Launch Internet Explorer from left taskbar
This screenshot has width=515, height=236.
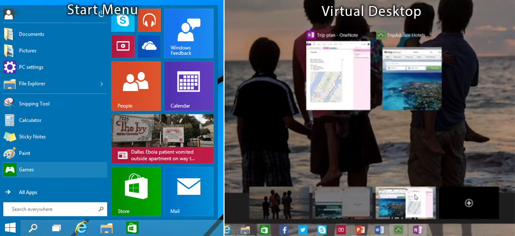point(81,228)
